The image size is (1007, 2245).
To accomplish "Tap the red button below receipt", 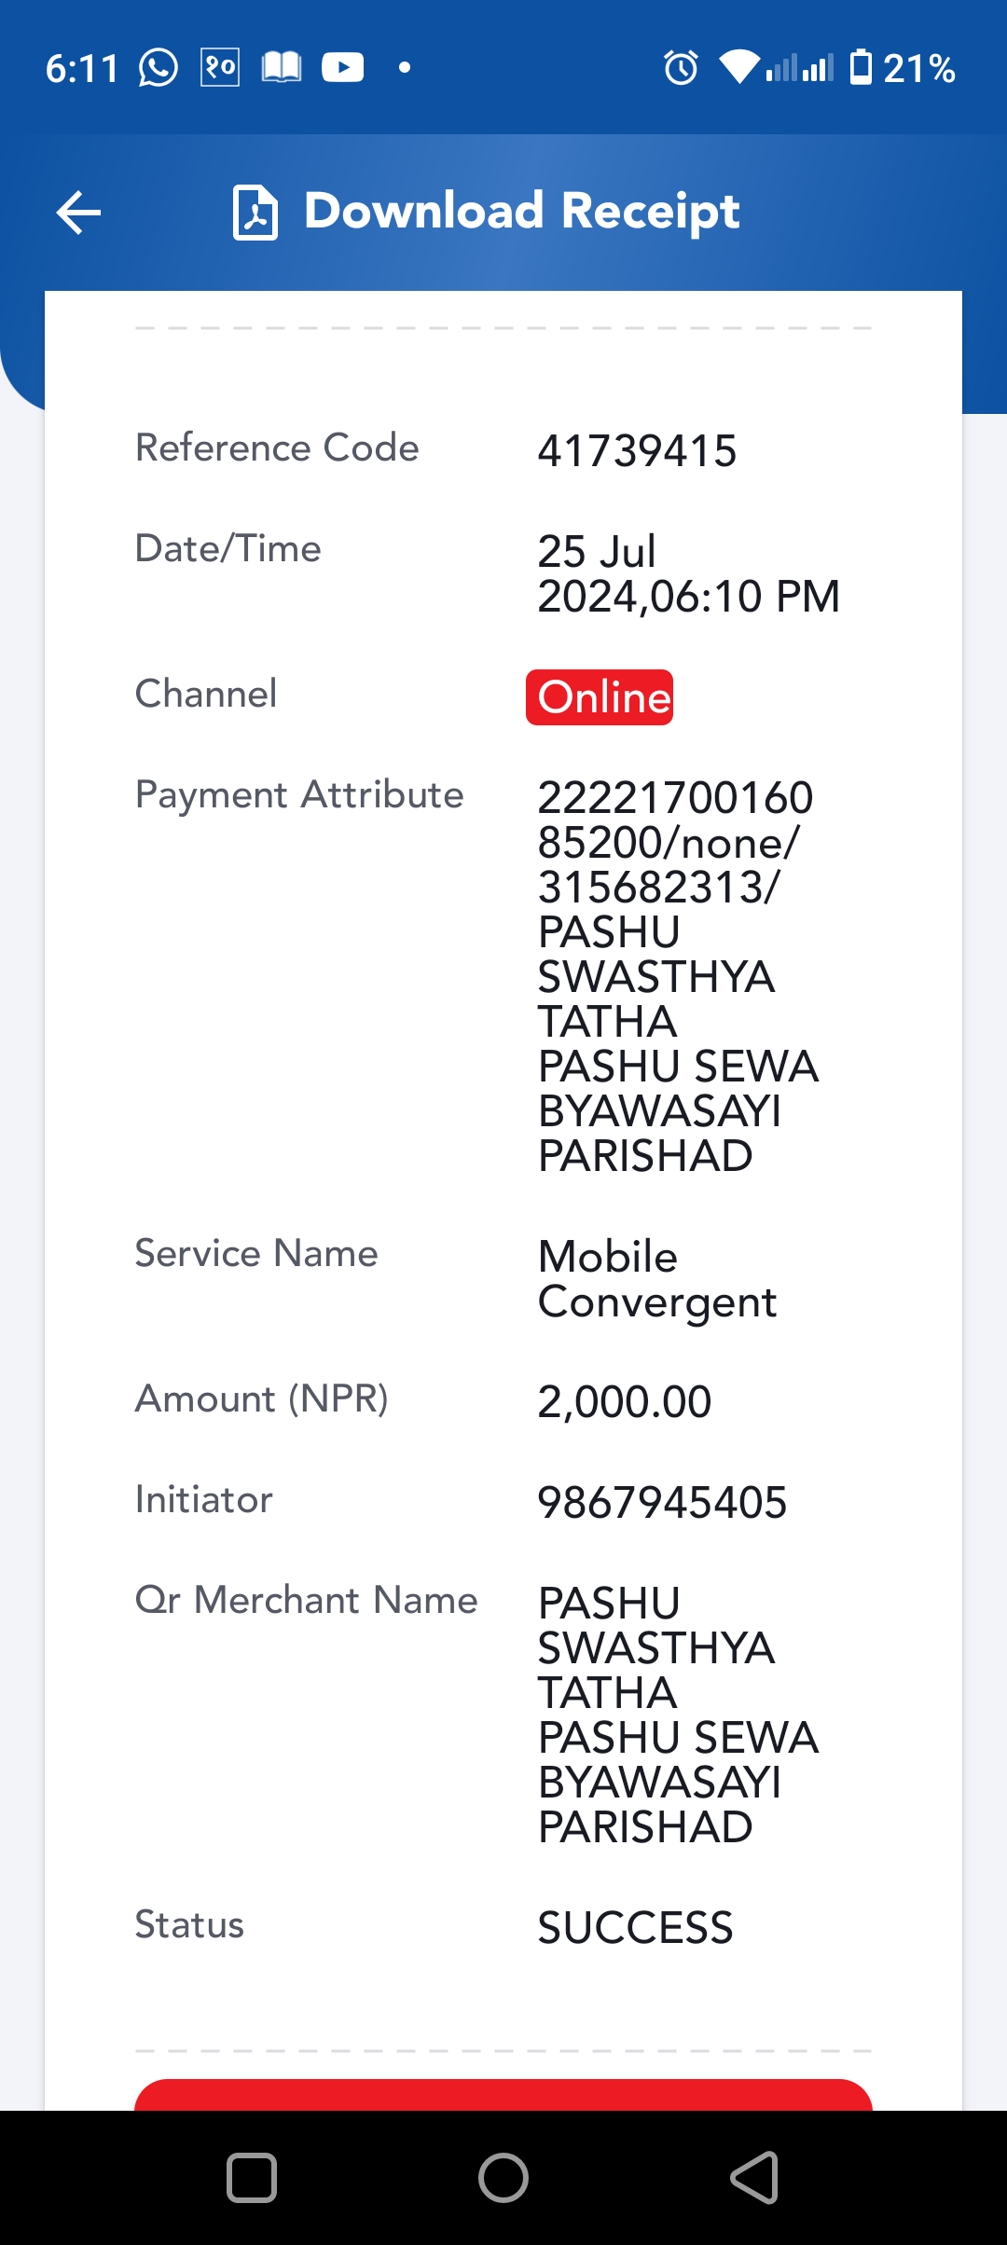I will tap(504, 2095).
